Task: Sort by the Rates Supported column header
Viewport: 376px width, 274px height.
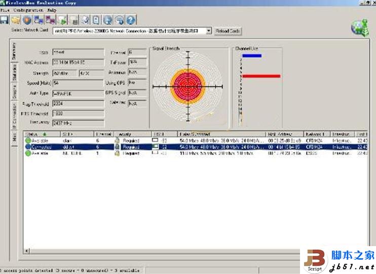Action: click(x=221, y=134)
